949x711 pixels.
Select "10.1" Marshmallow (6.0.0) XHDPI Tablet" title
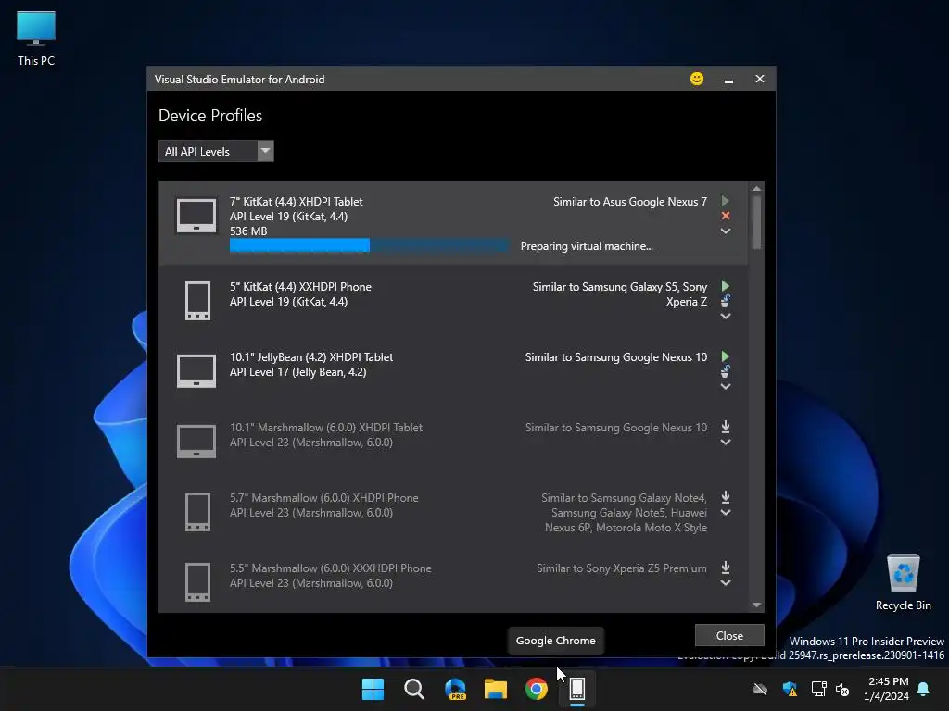[325, 428]
